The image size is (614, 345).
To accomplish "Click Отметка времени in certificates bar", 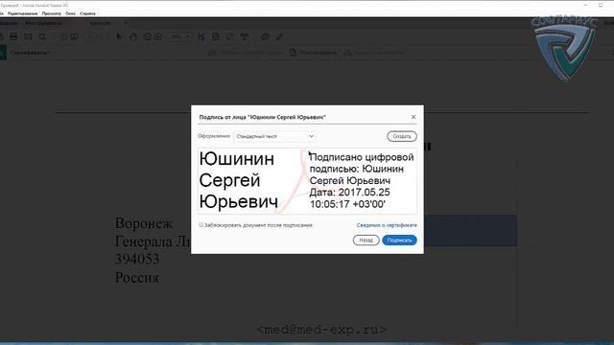I will pyautogui.click(x=314, y=53).
